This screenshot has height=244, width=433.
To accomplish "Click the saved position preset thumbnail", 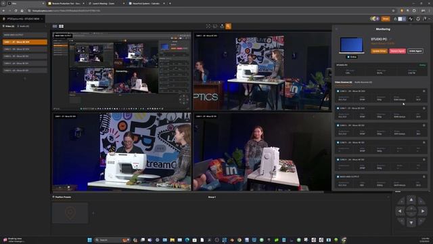I will tap(70, 213).
